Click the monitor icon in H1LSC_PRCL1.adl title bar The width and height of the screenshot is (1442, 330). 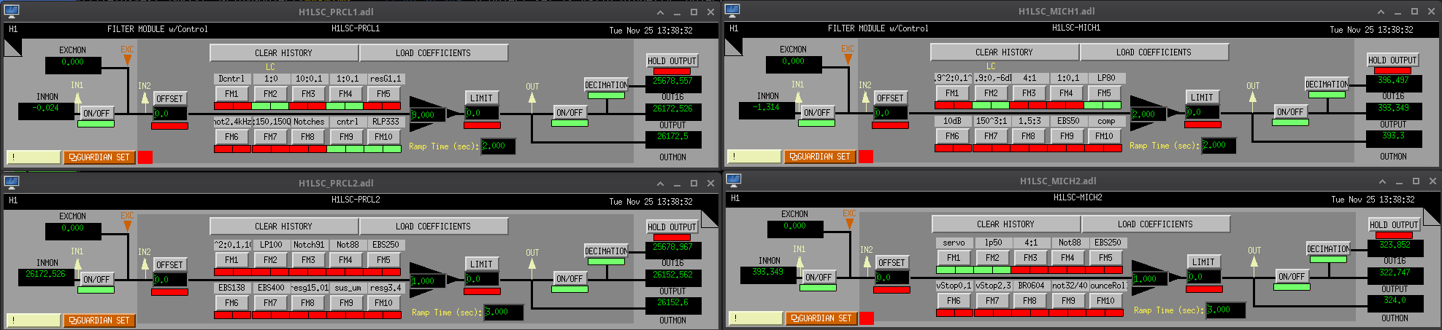12,12
